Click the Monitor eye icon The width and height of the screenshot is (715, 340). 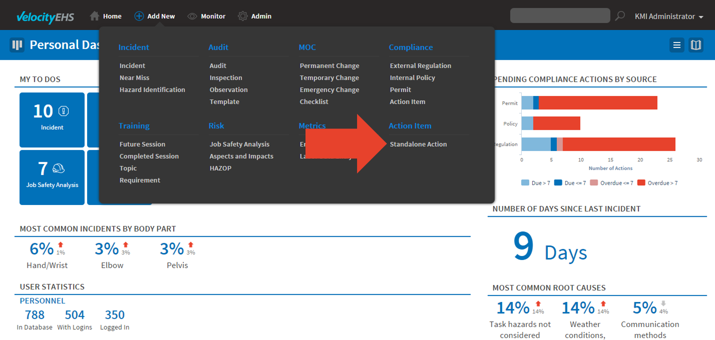[192, 16]
